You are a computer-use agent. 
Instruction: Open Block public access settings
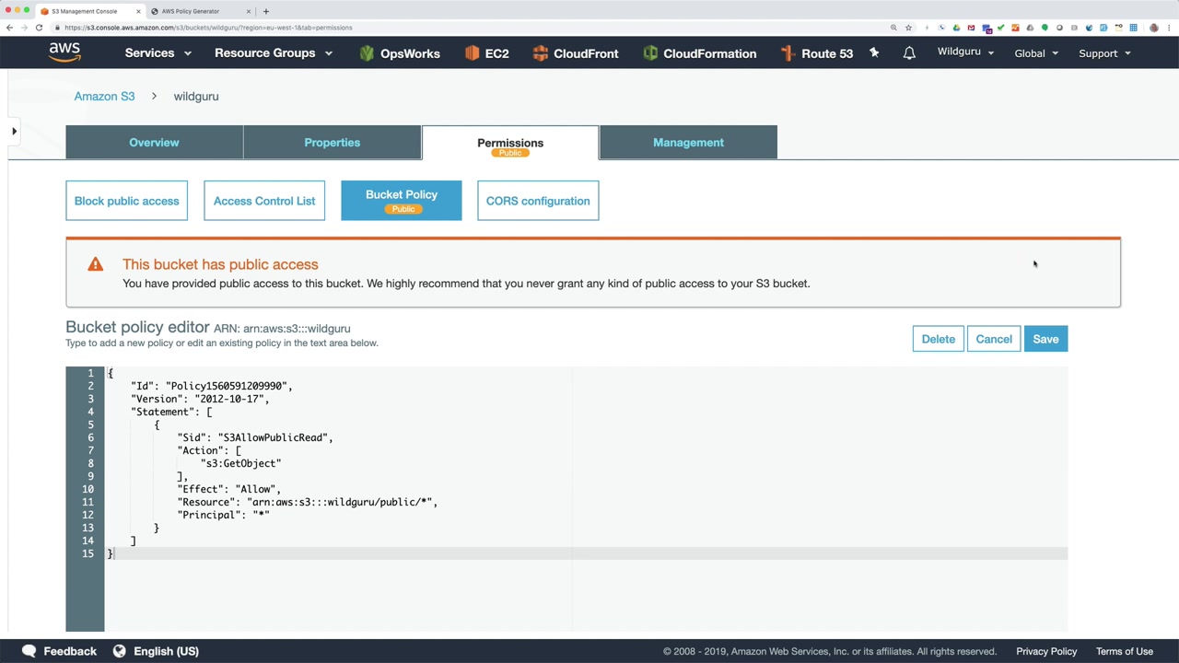[x=126, y=201]
